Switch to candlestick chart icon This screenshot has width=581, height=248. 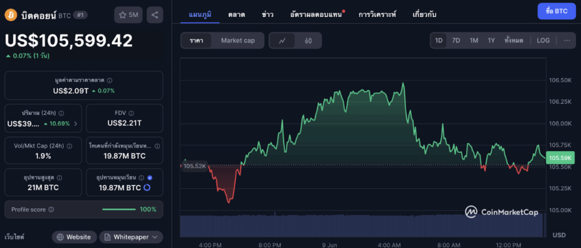pyautogui.click(x=308, y=40)
